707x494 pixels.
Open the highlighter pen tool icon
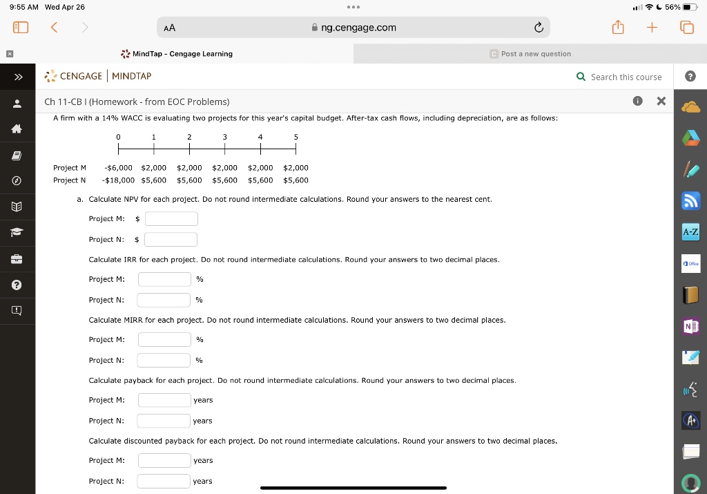point(690,170)
